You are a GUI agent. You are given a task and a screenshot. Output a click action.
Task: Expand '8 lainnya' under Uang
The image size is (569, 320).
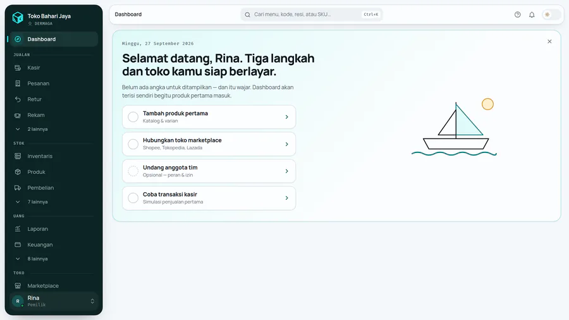tap(53, 259)
